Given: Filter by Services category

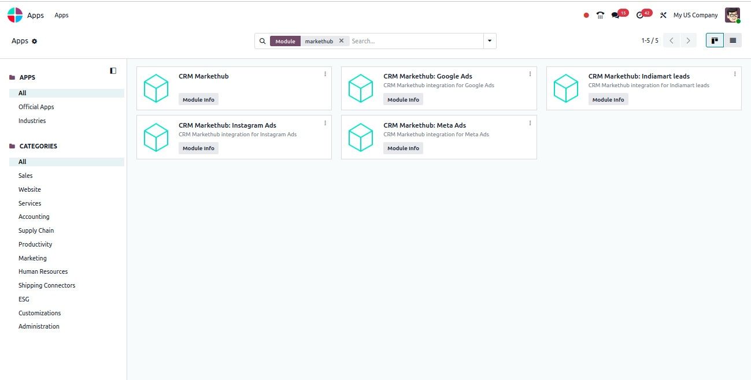Looking at the screenshot, I should click(x=29, y=203).
